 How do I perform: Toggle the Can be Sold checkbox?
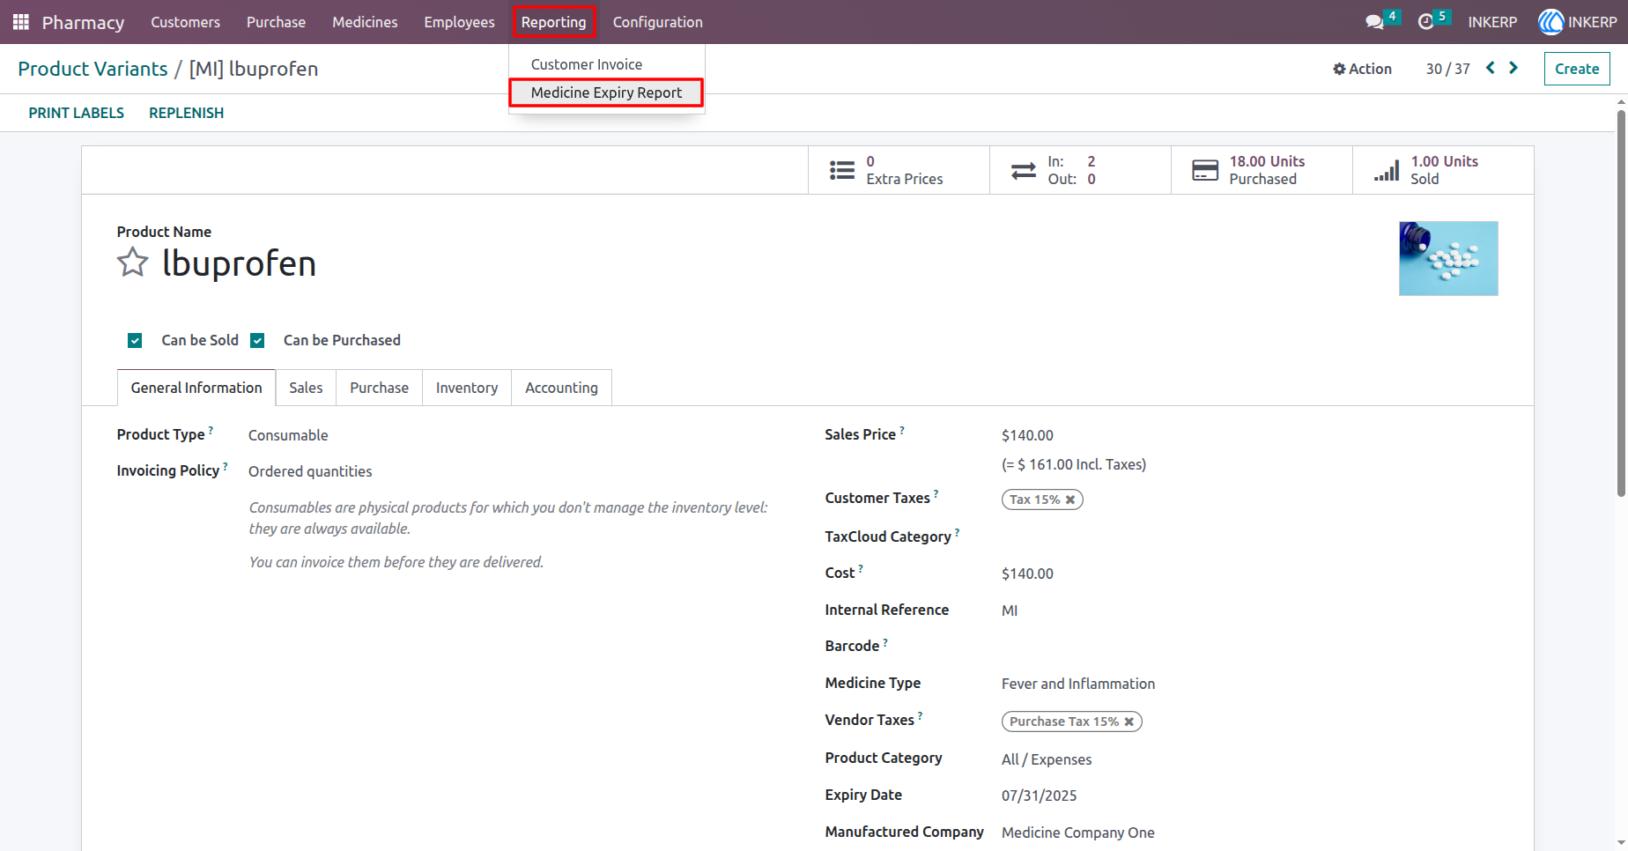click(135, 341)
